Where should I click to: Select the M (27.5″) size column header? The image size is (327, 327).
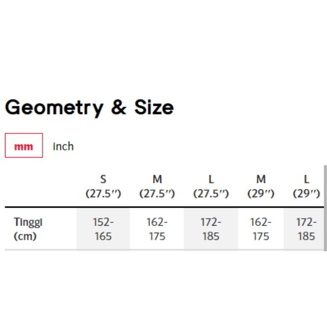(157, 186)
